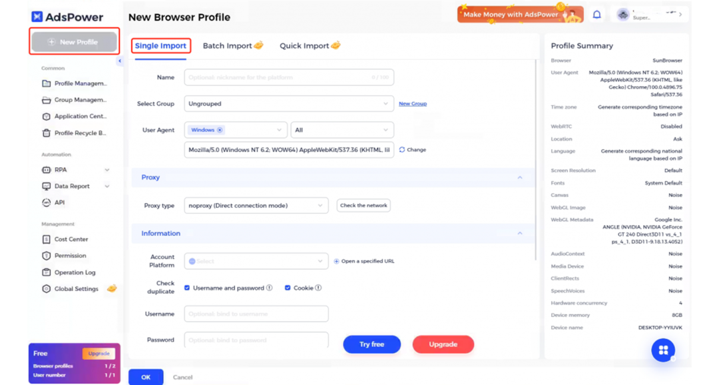This screenshot has width=719, height=385.
Task: Click the form vertical scrollbar
Action: tap(535, 161)
